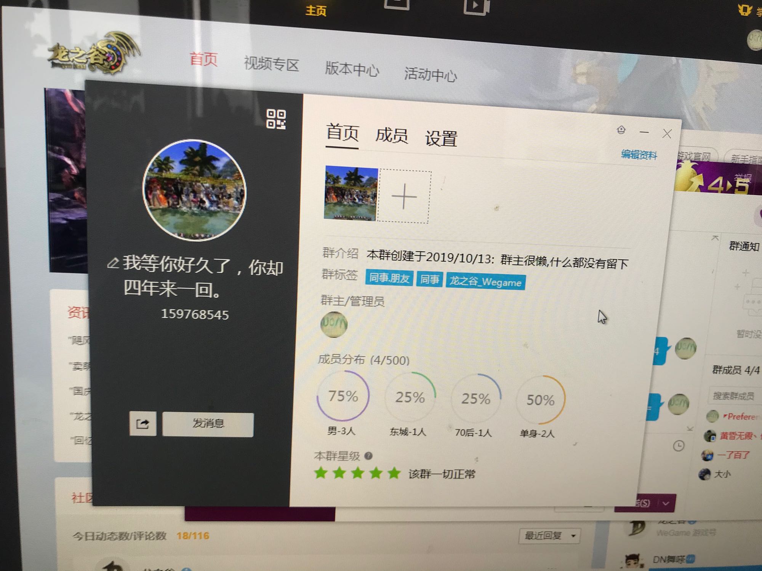
Task: Open the send button dropdown arrow
Action: [666, 503]
